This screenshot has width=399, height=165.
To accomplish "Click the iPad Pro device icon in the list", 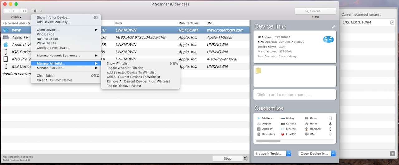I will tap(6, 59).
